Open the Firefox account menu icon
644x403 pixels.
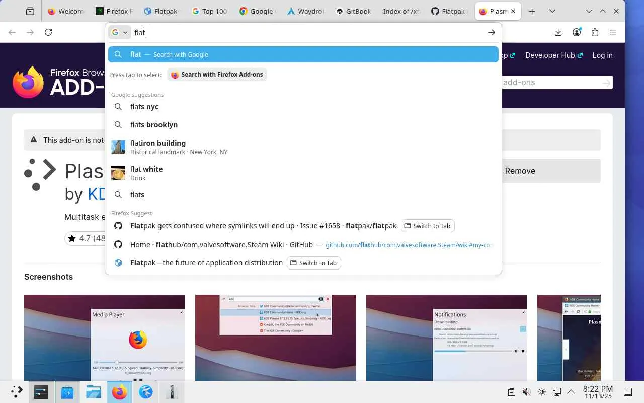(x=577, y=32)
